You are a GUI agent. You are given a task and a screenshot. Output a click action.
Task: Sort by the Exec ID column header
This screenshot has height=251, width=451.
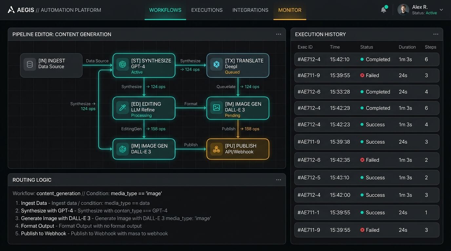point(305,47)
